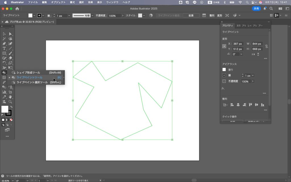
Task: Click the home icon in title bar
Action: point(17,9)
